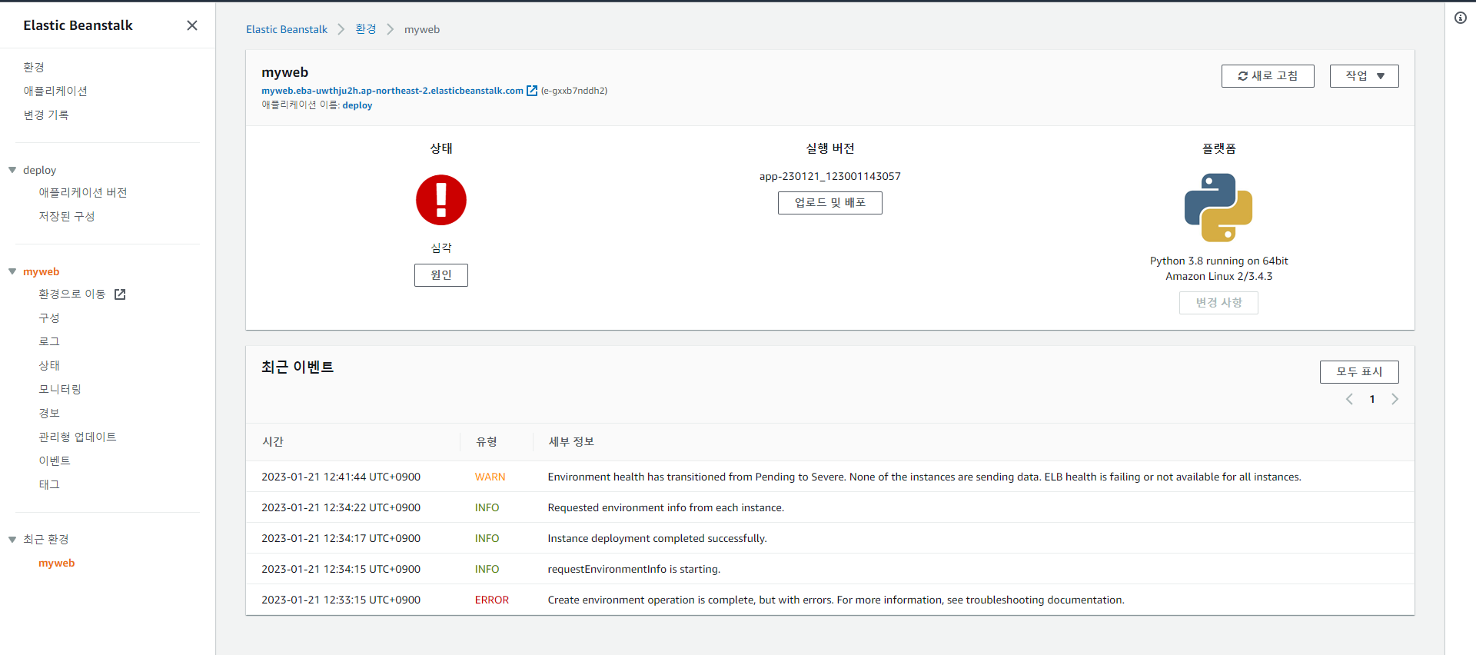Click the environment ID e-gxxb7nddh2 text
Image resolution: width=1476 pixels, height=655 pixels.
pyautogui.click(x=574, y=91)
